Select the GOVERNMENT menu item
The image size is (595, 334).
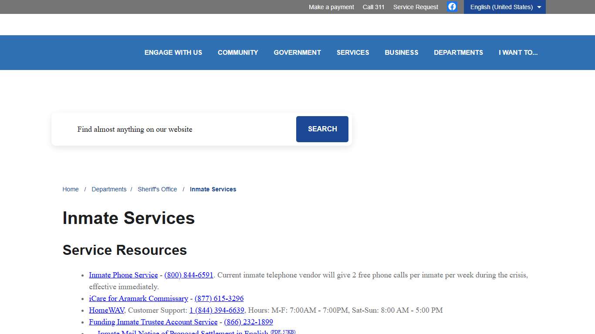[297, 52]
